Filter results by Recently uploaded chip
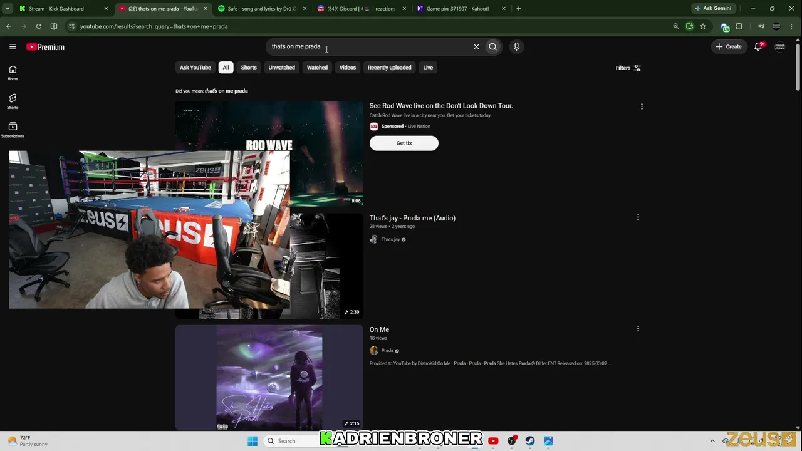This screenshot has height=451, width=802. click(x=390, y=68)
